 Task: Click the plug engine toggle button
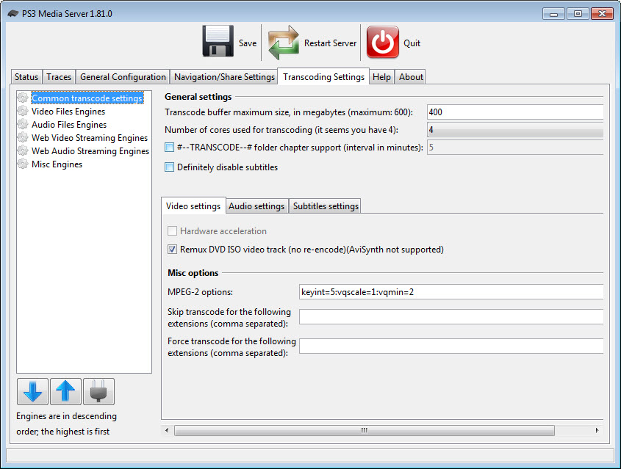pos(99,391)
